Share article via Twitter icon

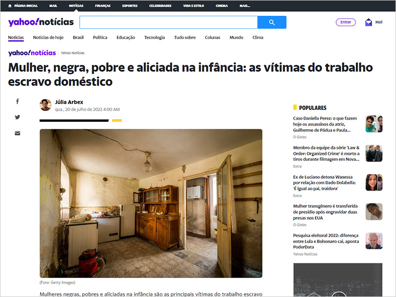(17, 117)
